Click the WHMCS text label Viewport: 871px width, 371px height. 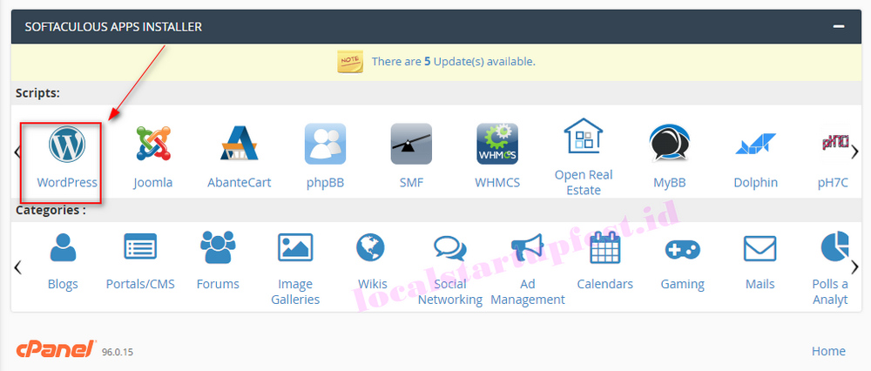pos(497,182)
